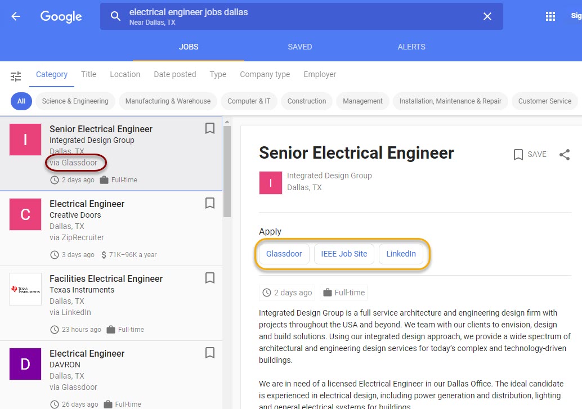Apply via the IEEE Job Site button
Image resolution: width=582 pixels, height=409 pixels.
344,254
